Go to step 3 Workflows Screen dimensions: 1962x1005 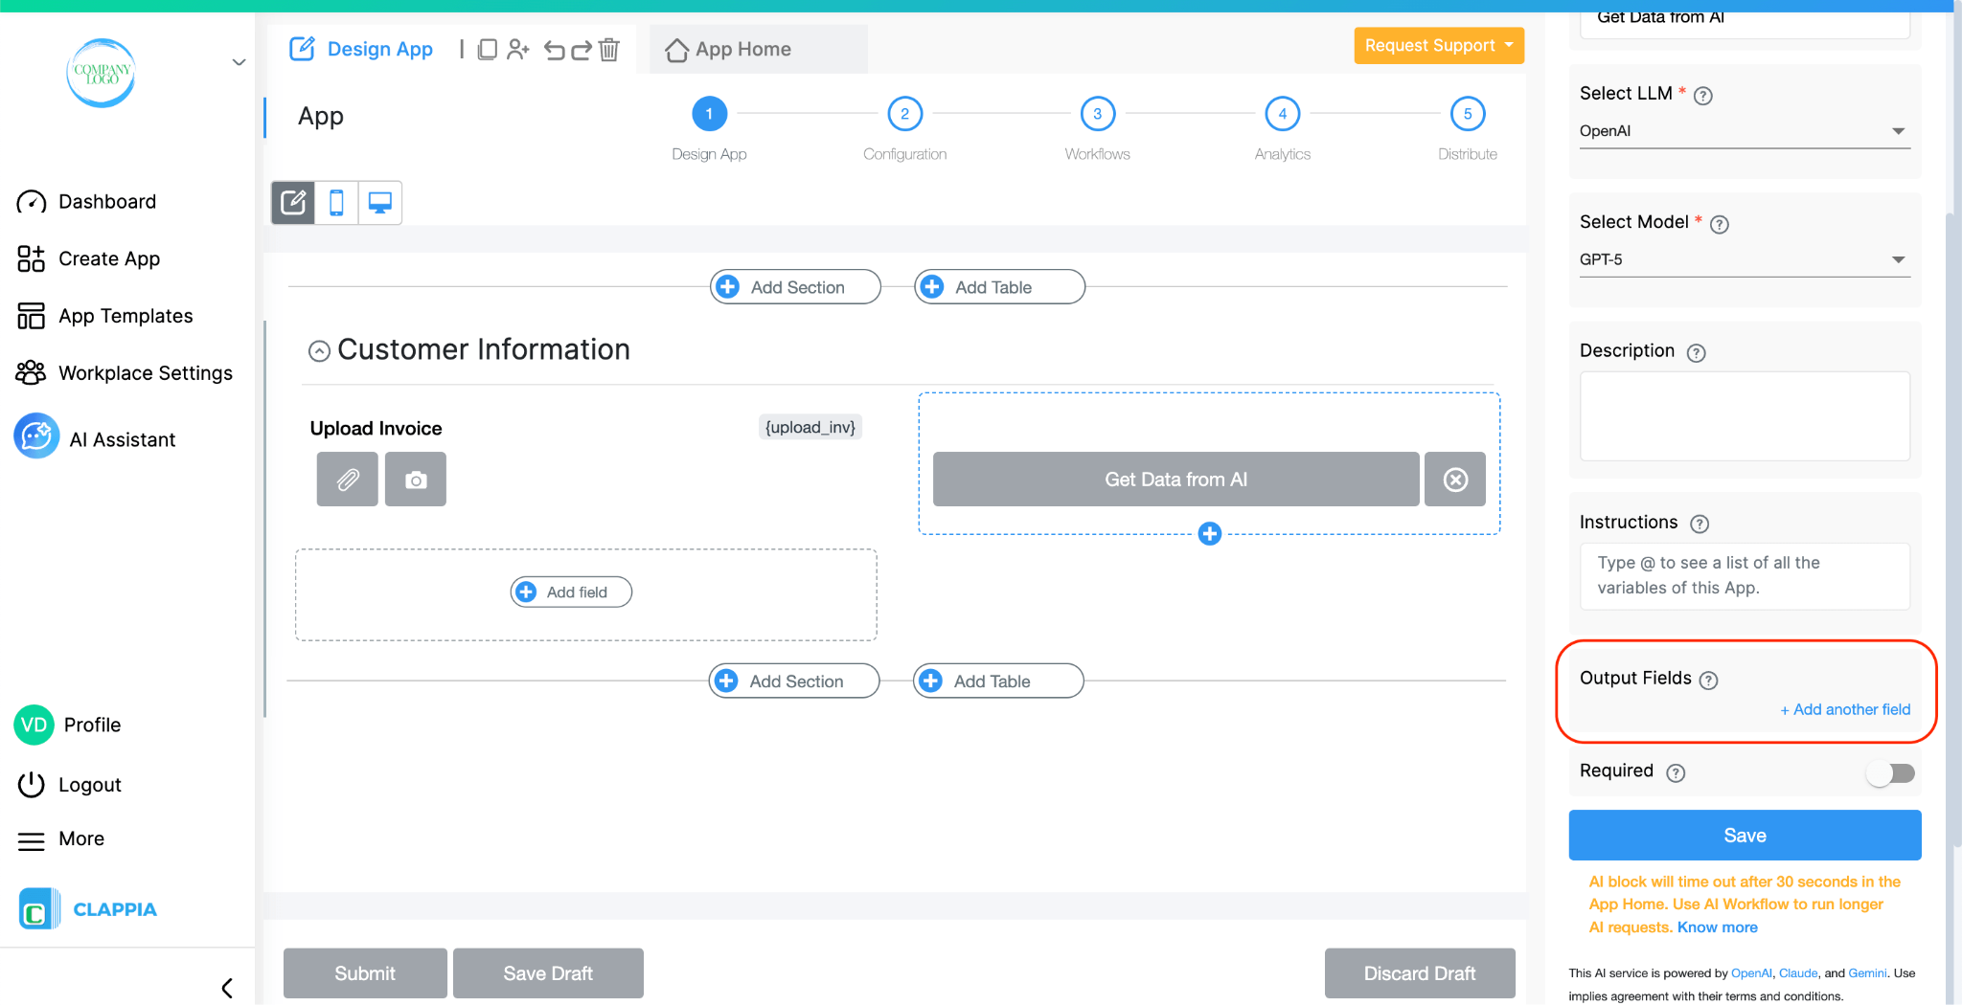coord(1098,114)
